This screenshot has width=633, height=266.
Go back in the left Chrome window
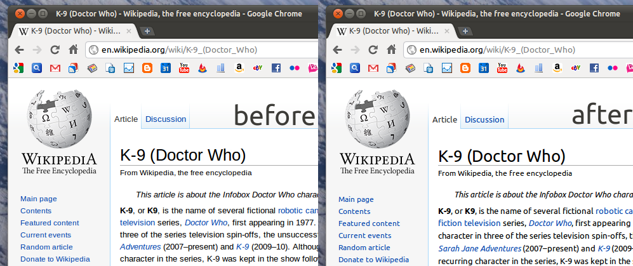pyautogui.click(x=19, y=50)
